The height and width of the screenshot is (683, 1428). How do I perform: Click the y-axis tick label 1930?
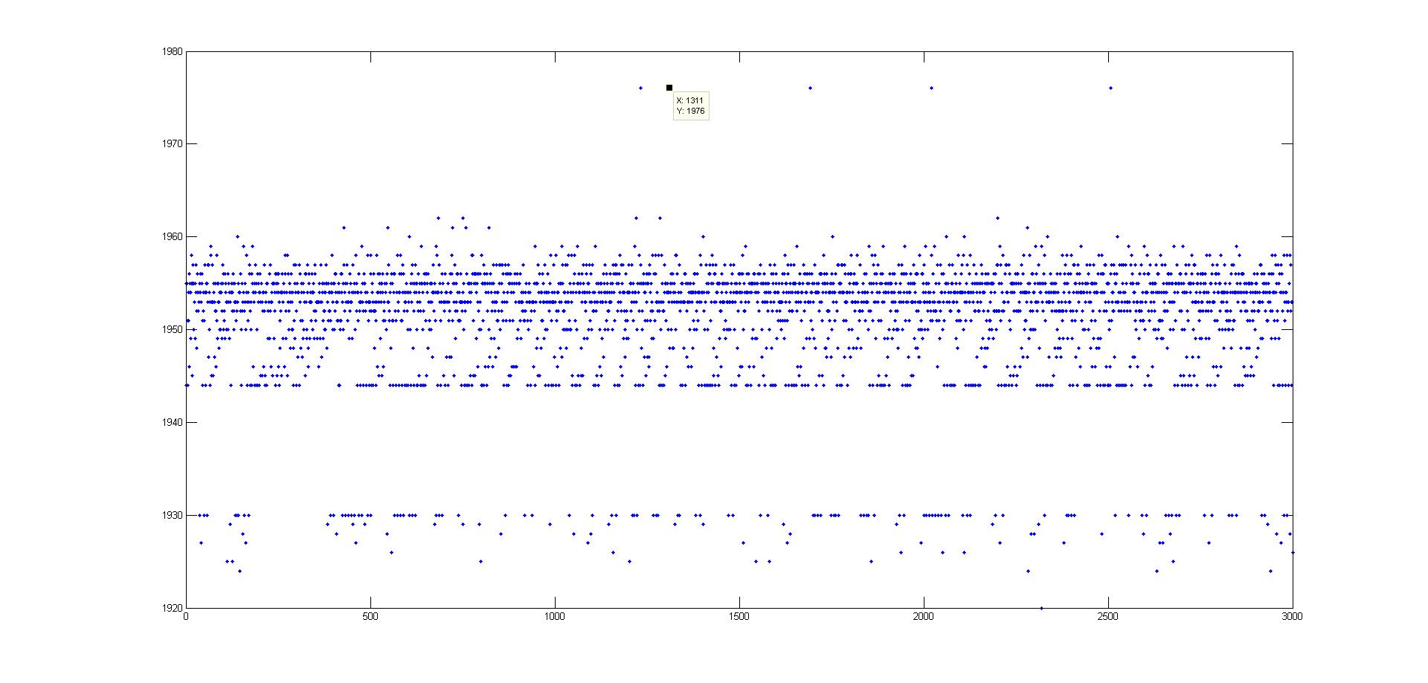pyautogui.click(x=172, y=515)
